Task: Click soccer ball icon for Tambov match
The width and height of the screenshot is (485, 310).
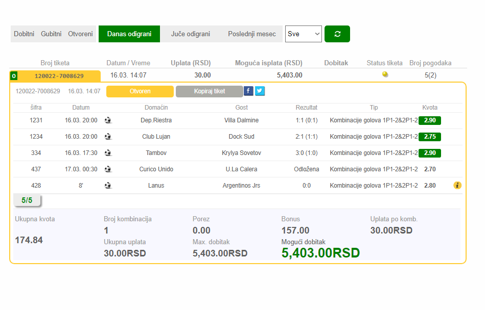Action: coord(108,153)
